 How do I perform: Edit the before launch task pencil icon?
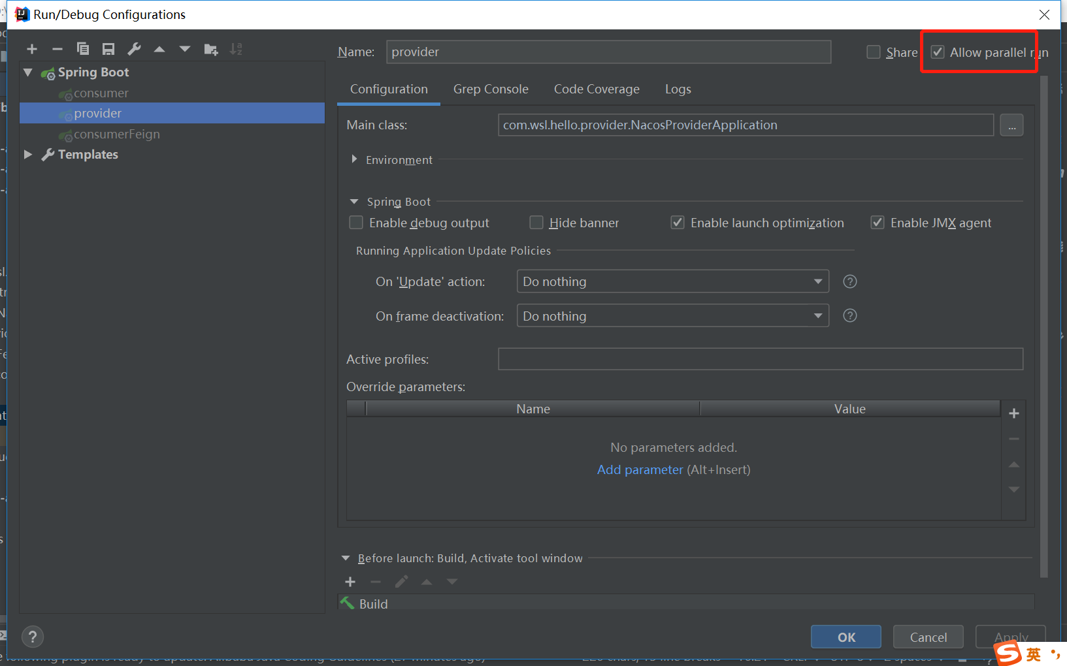pos(401,582)
